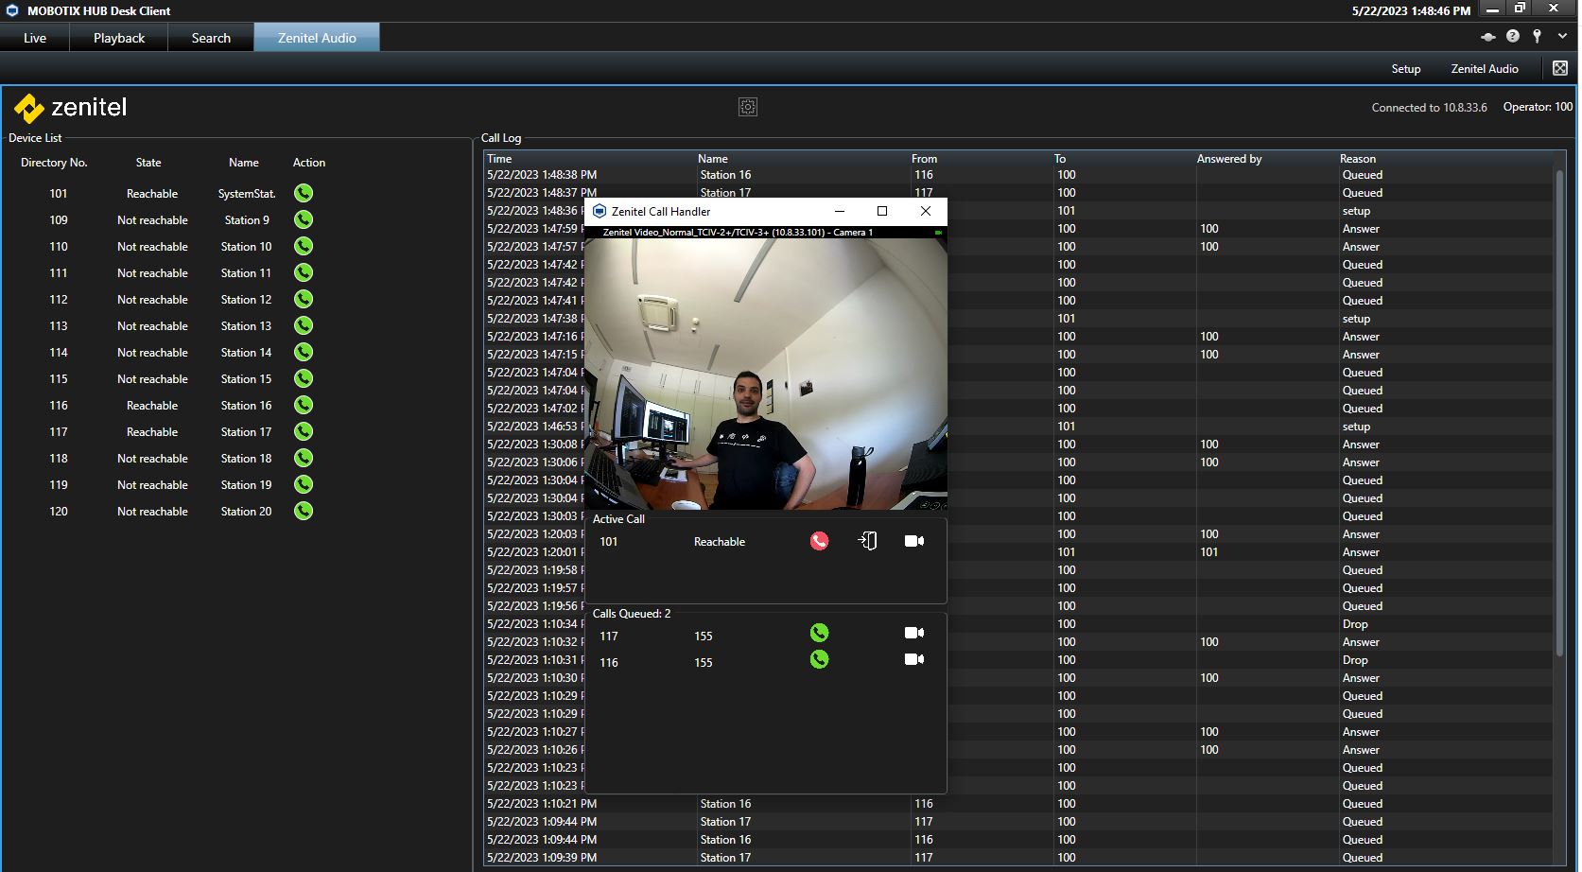The width and height of the screenshot is (1582, 872).
Task: Call Station 16 from the device list
Action: click(x=303, y=405)
